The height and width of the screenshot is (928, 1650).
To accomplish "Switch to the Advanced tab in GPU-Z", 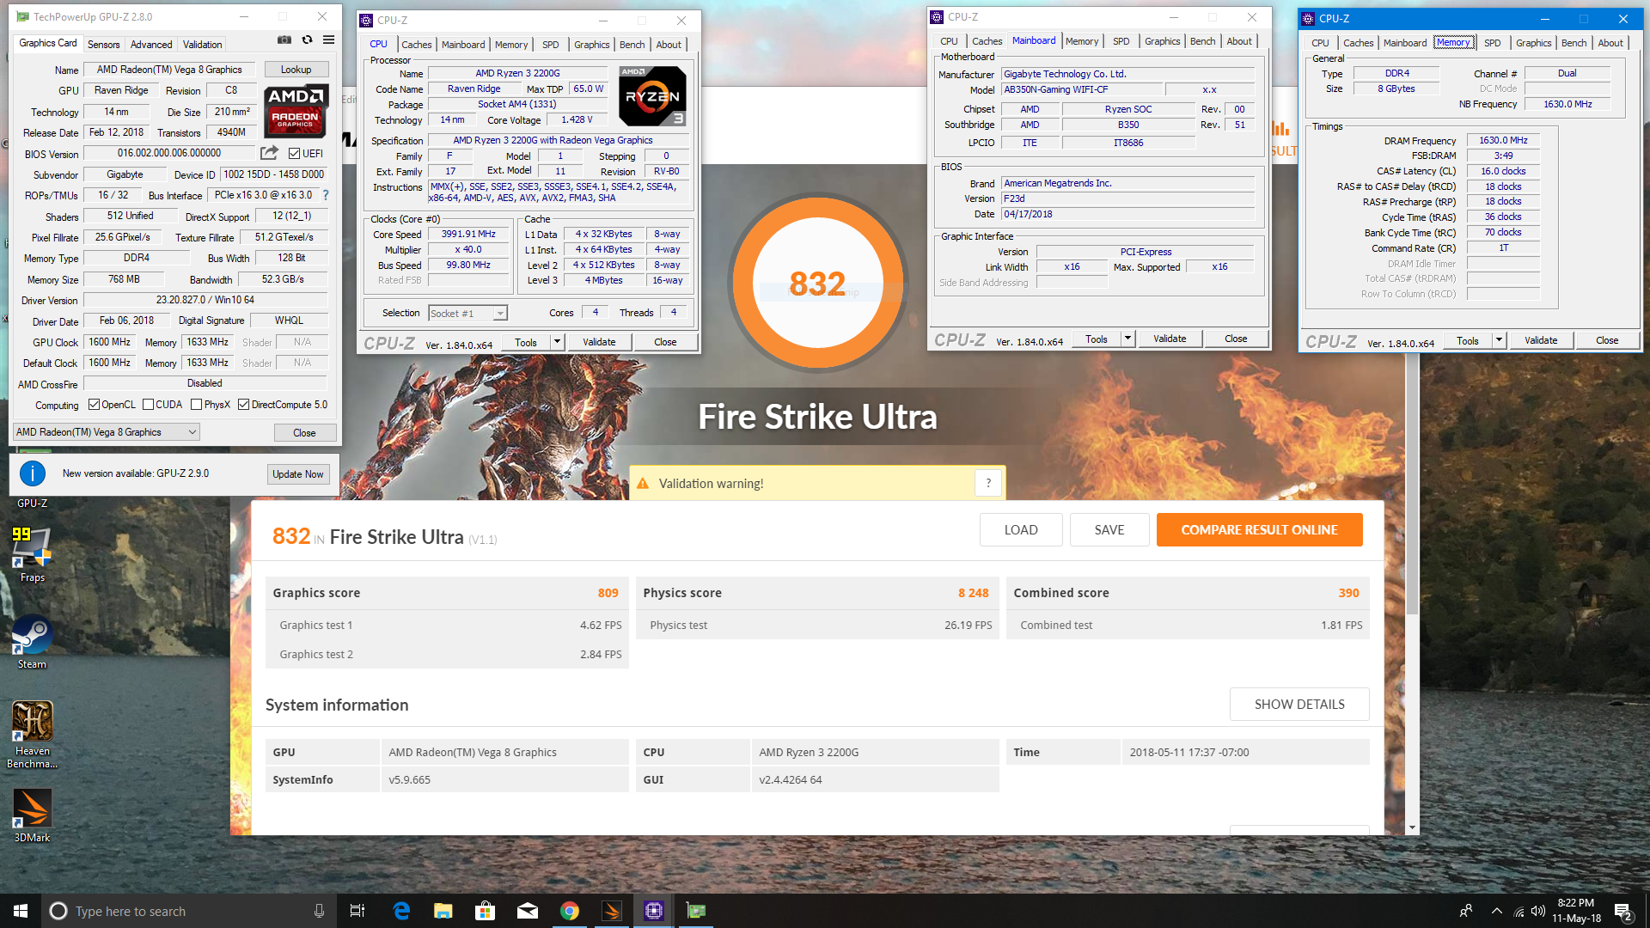I will tap(151, 45).
